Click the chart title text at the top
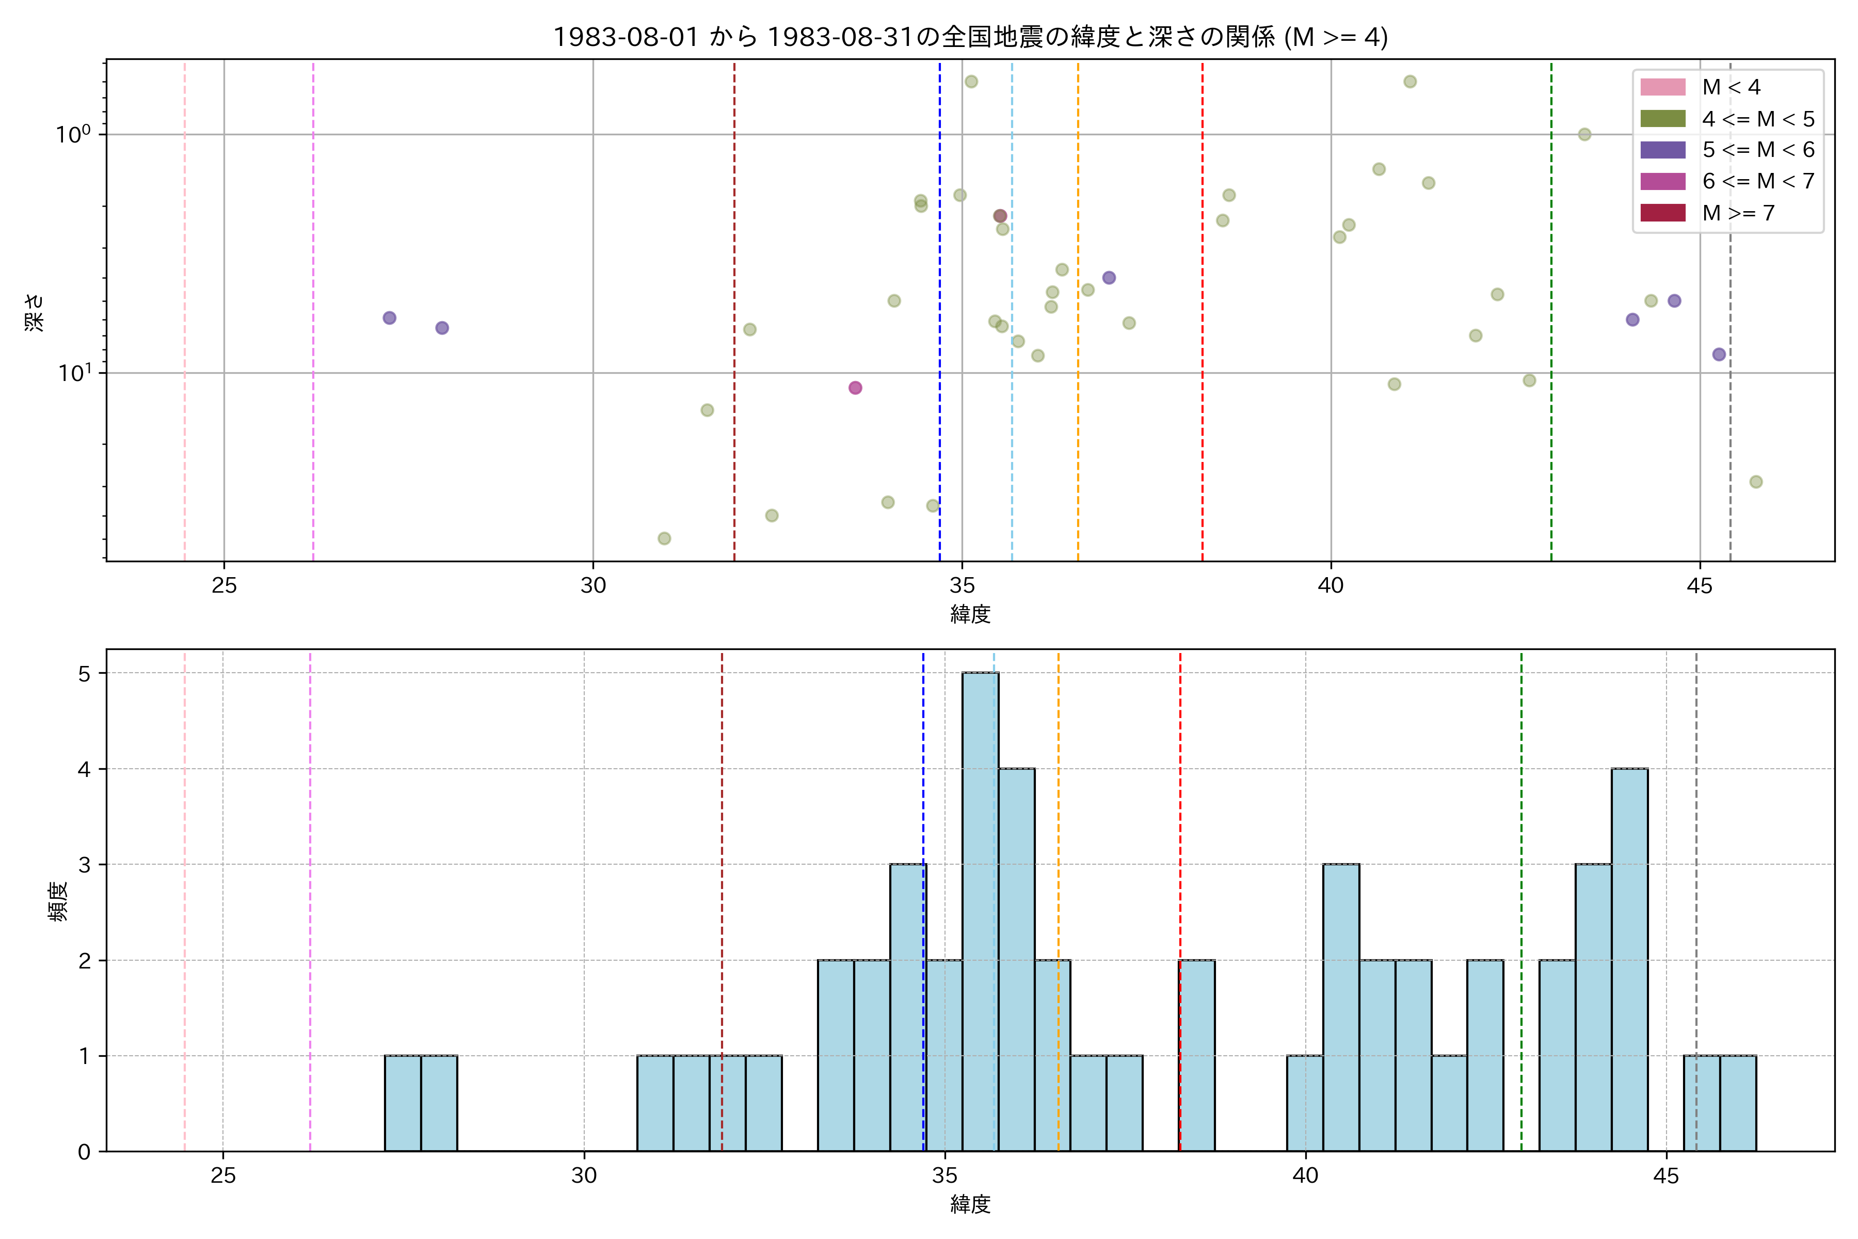Image resolution: width=1858 pixels, height=1239 pixels. (970, 37)
